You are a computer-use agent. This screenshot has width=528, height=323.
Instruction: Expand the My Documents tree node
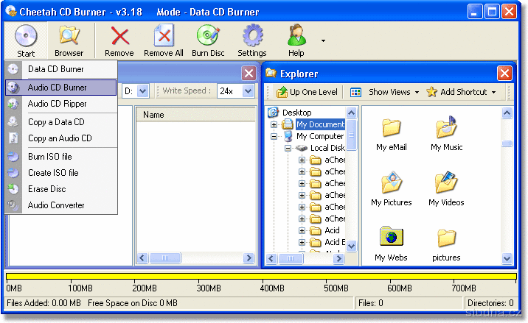[x=274, y=124]
